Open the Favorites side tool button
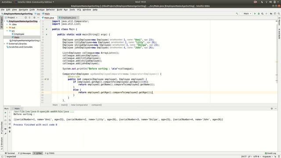The image size is (281, 158). [2, 128]
